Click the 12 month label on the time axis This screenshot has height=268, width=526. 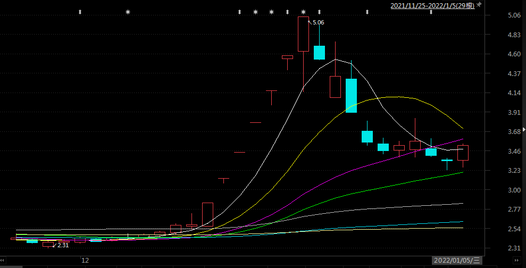click(85, 261)
